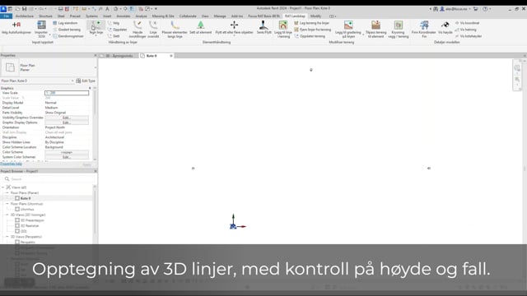This screenshot has height=296, width=527.
Task: Collapse the Floor Plans (Planer) node
Action: coord(7,193)
